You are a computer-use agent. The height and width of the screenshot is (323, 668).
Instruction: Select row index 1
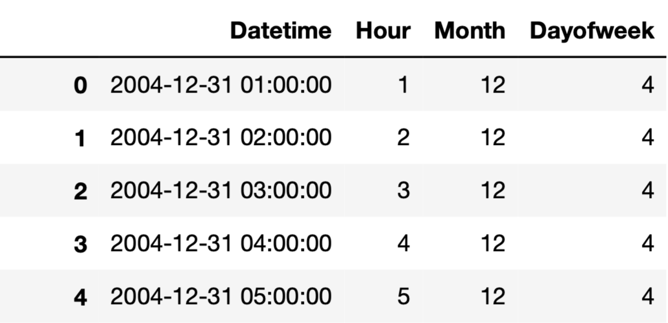[80, 139]
